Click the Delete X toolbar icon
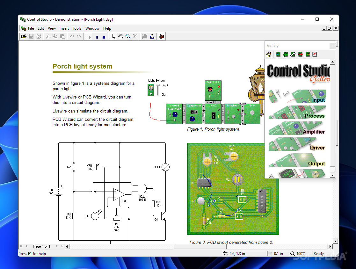Image resolution: width=356 pixels, height=269 pixels. (135, 36)
